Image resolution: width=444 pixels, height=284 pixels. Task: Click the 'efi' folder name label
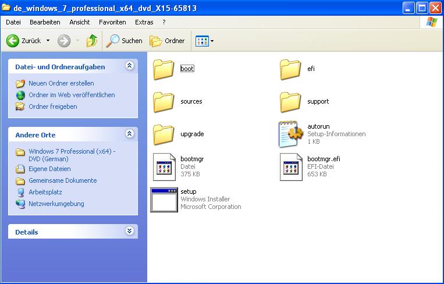tap(311, 69)
